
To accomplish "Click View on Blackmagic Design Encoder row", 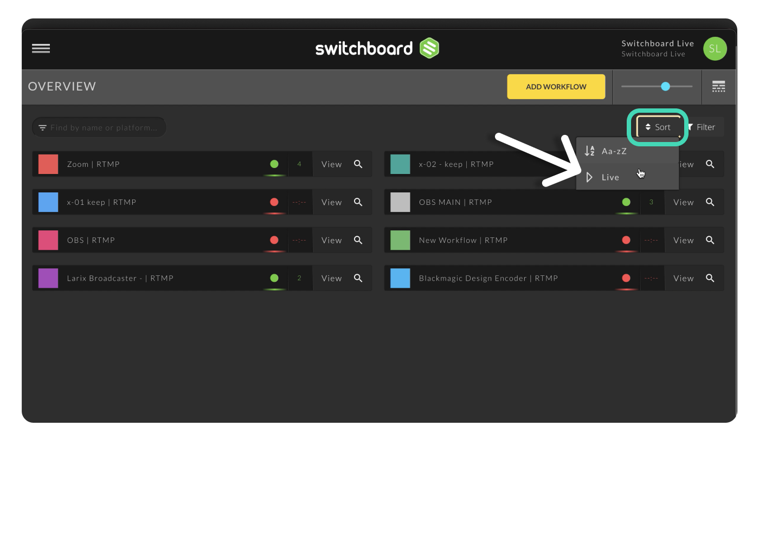I will tap(684, 278).
